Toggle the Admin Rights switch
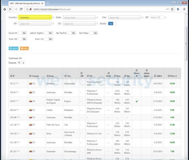Screen dimensions: 189x160 point(49,33)
